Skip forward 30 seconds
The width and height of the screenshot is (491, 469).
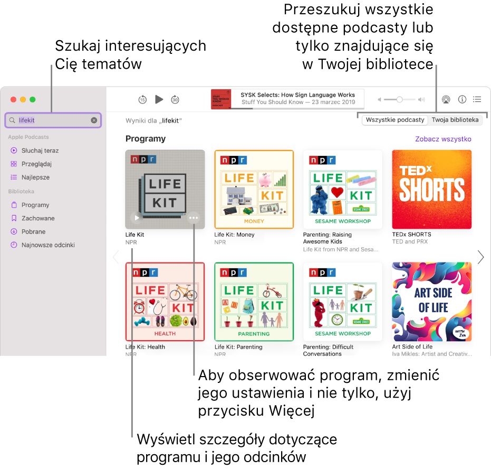pyautogui.click(x=175, y=100)
